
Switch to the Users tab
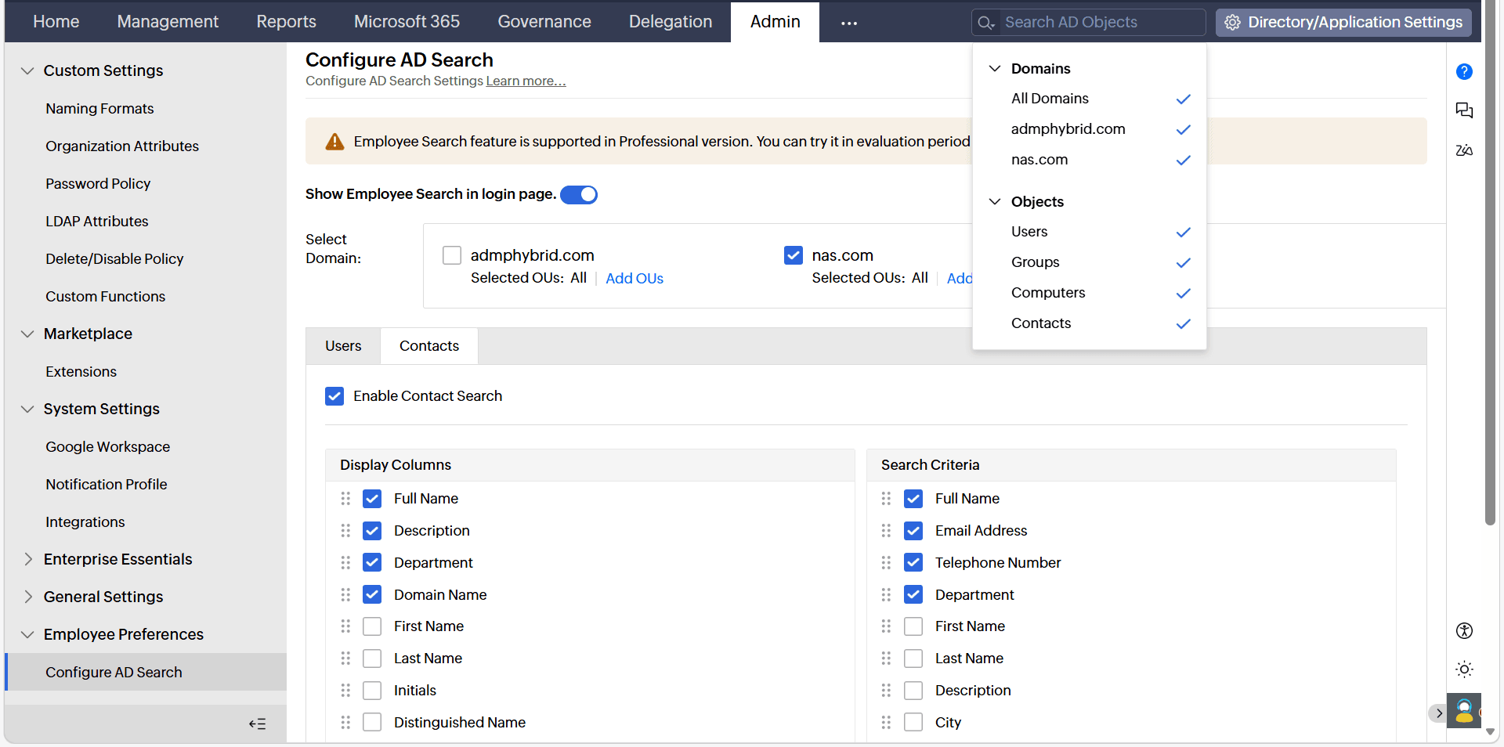point(342,345)
